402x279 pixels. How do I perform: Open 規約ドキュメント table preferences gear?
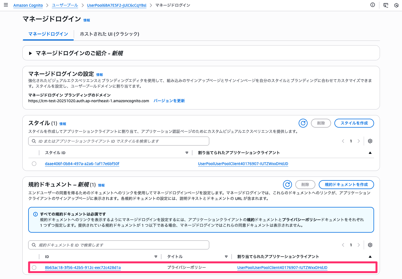(370, 245)
